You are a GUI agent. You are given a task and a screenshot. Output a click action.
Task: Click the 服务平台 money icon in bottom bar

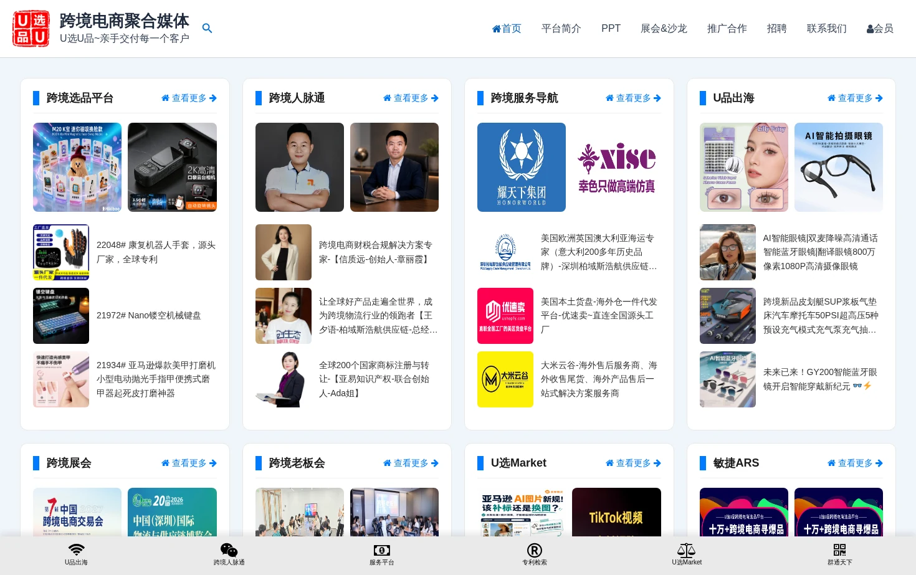tap(381, 550)
